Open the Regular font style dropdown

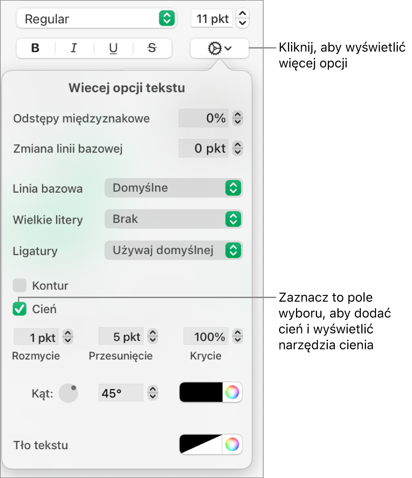(95, 19)
